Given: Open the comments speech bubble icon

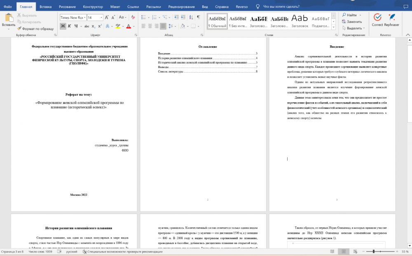Looking at the screenshot, I should point(406,7).
